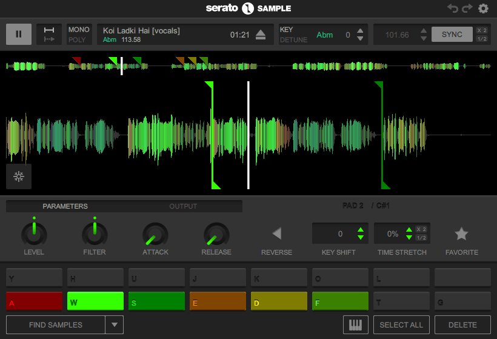Toggle the FAVORITE star

(x=461, y=234)
